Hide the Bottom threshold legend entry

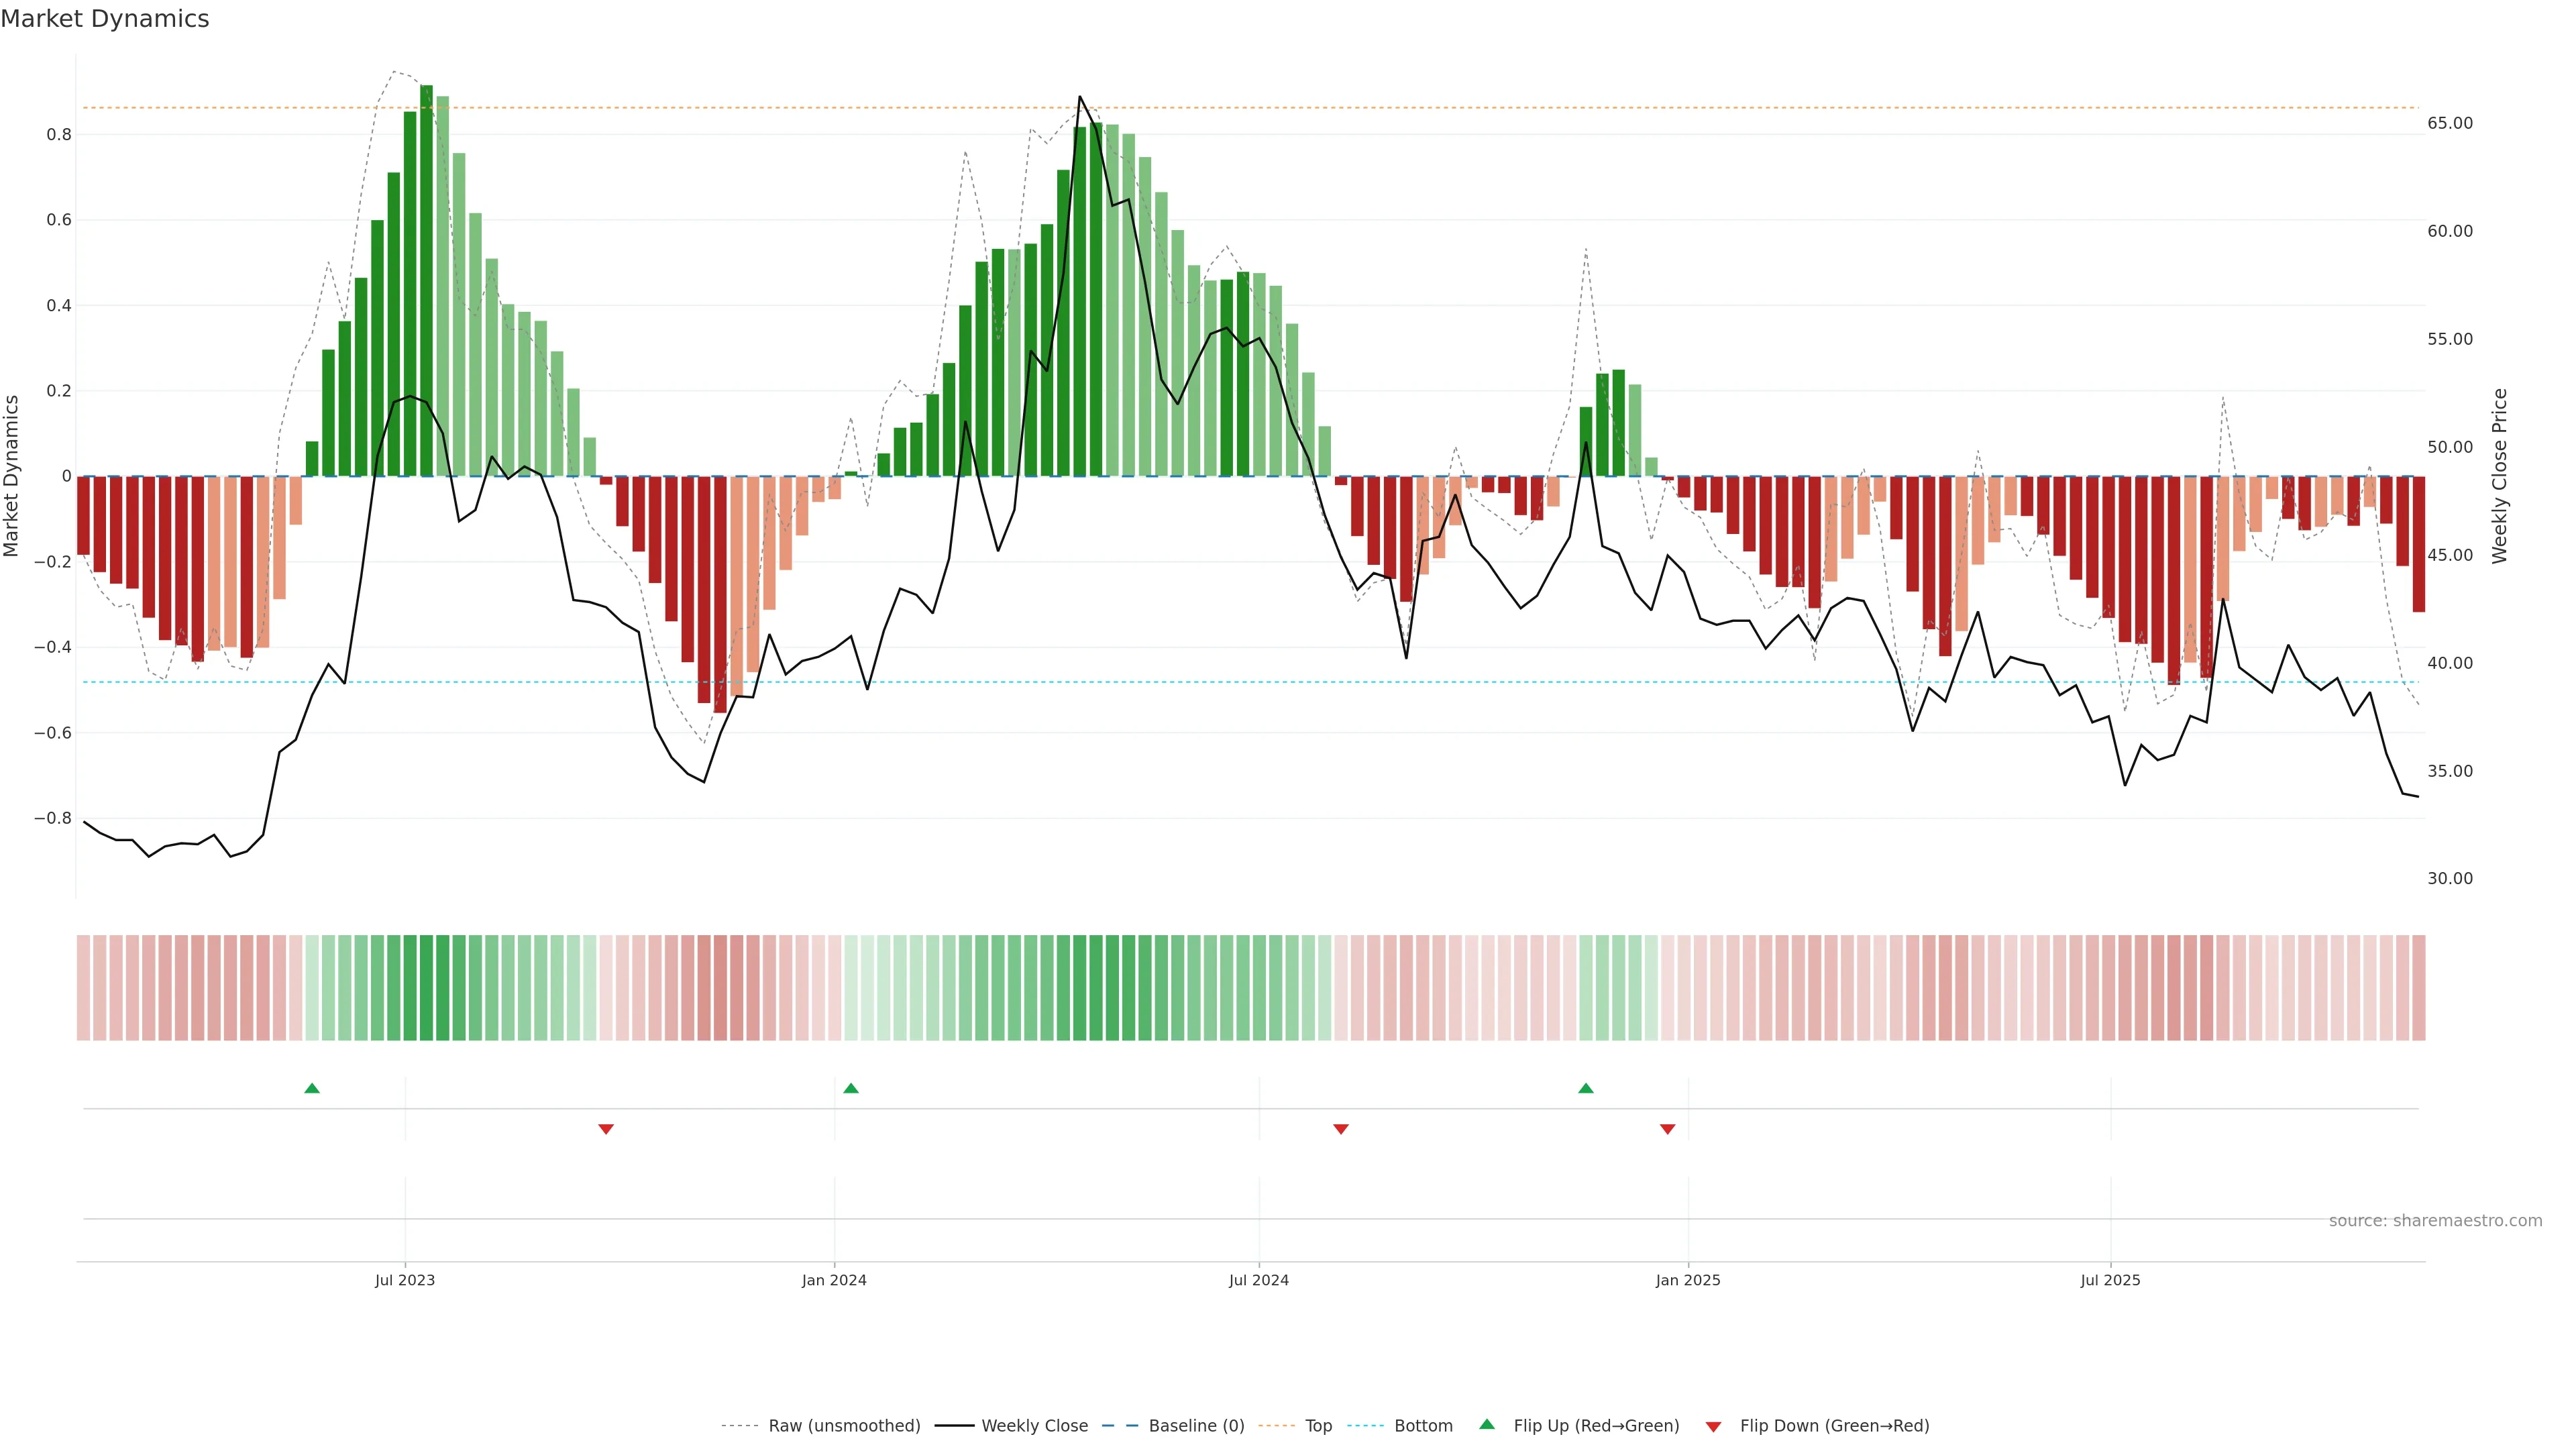point(1423,1426)
